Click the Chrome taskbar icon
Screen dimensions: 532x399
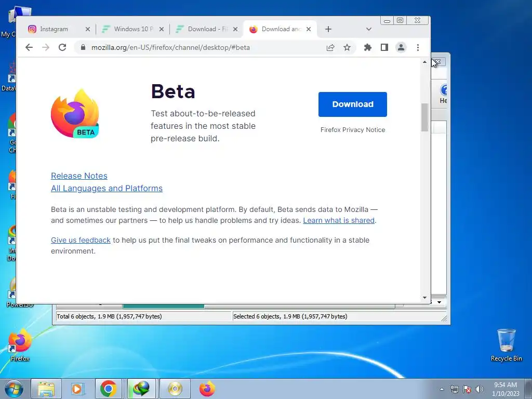tap(109, 389)
